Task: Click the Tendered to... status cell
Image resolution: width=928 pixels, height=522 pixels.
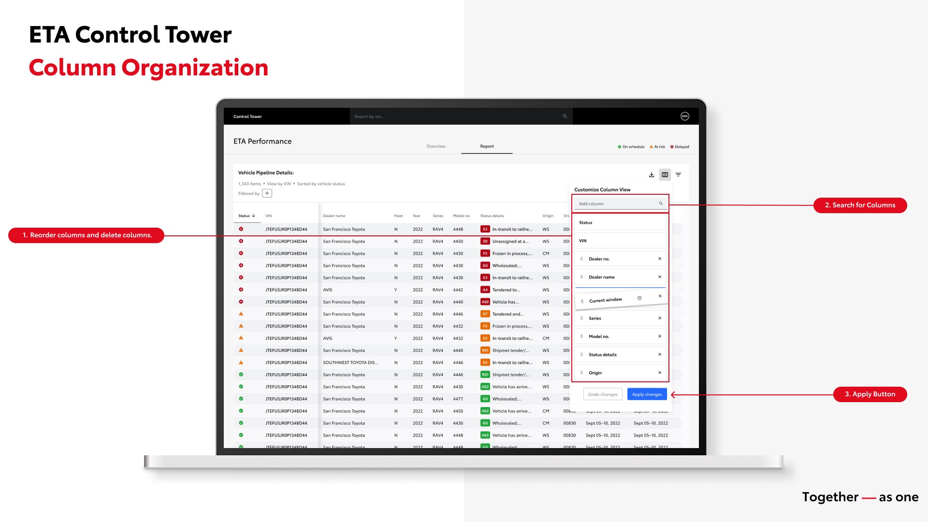Action: pyautogui.click(x=507, y=290)
